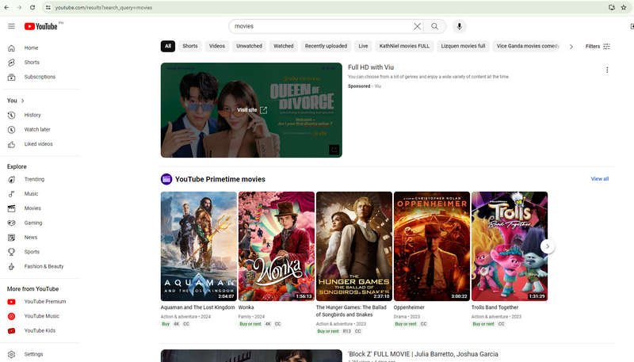Open the Aquaman movie poster
This screenshot has height=362, width=634.
[199, 246]
